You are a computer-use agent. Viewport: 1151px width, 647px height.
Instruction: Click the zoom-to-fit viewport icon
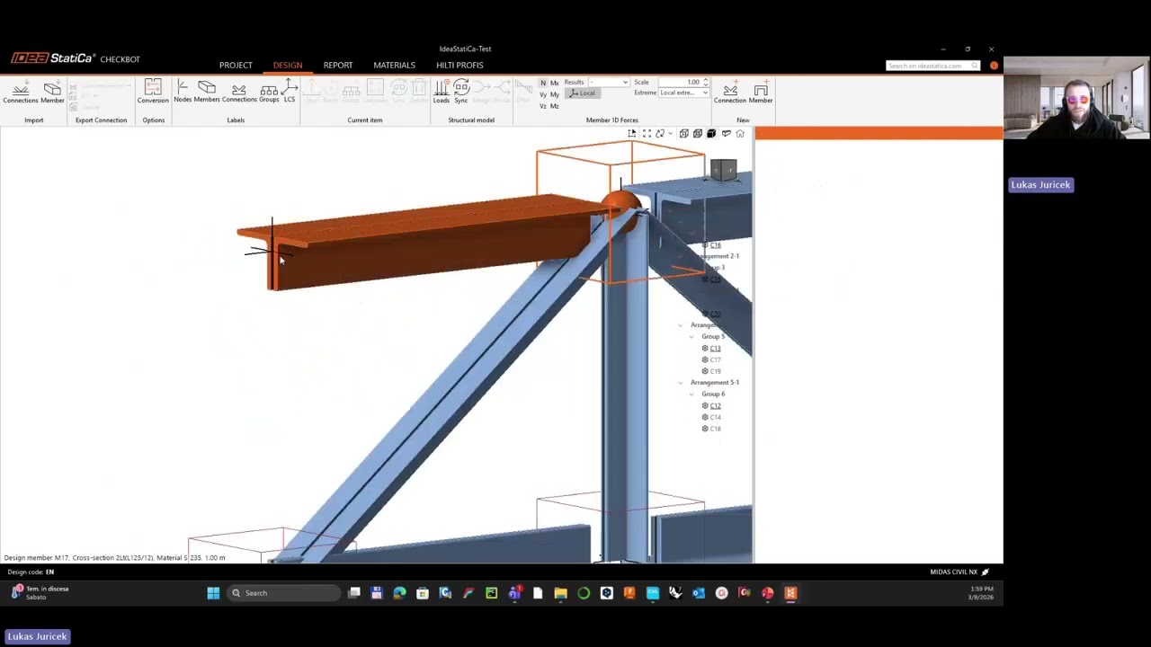(x=647, y=134)
